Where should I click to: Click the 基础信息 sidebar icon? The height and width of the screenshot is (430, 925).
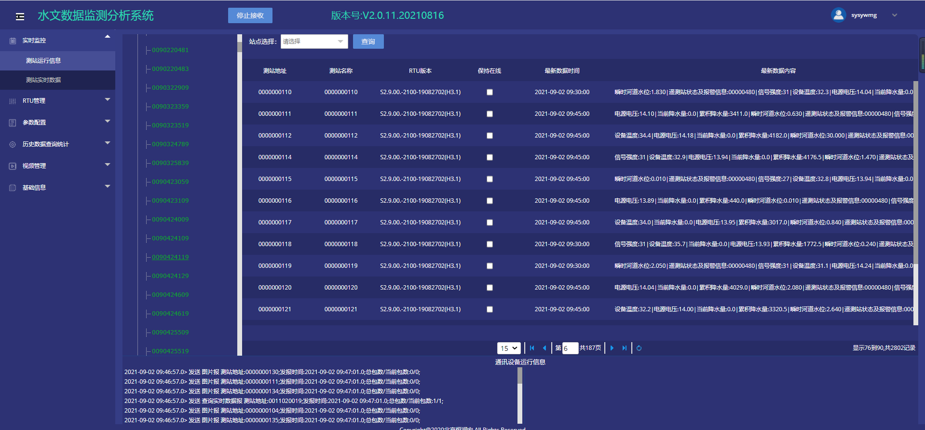13,188
